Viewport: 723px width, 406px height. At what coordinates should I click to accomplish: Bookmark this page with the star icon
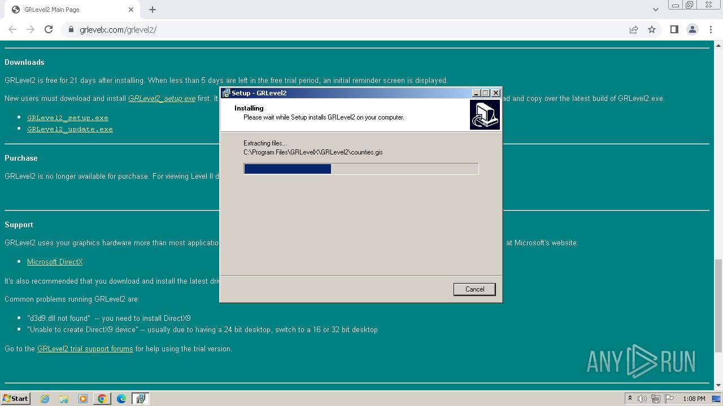click(x=652, y=29)
